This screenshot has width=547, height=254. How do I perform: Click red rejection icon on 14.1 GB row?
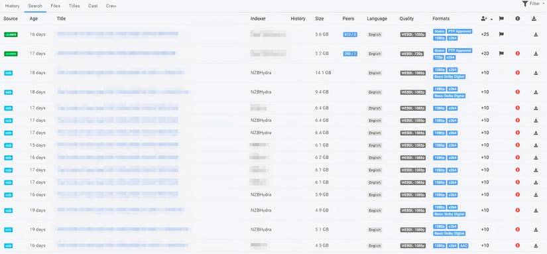517,72
